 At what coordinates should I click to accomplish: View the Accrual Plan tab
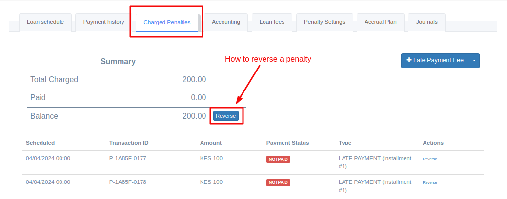pyautogui.click(x=381, y=22)
